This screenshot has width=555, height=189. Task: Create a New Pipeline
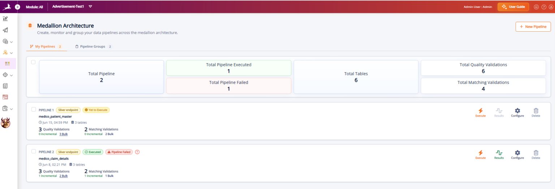click(533, 27)
